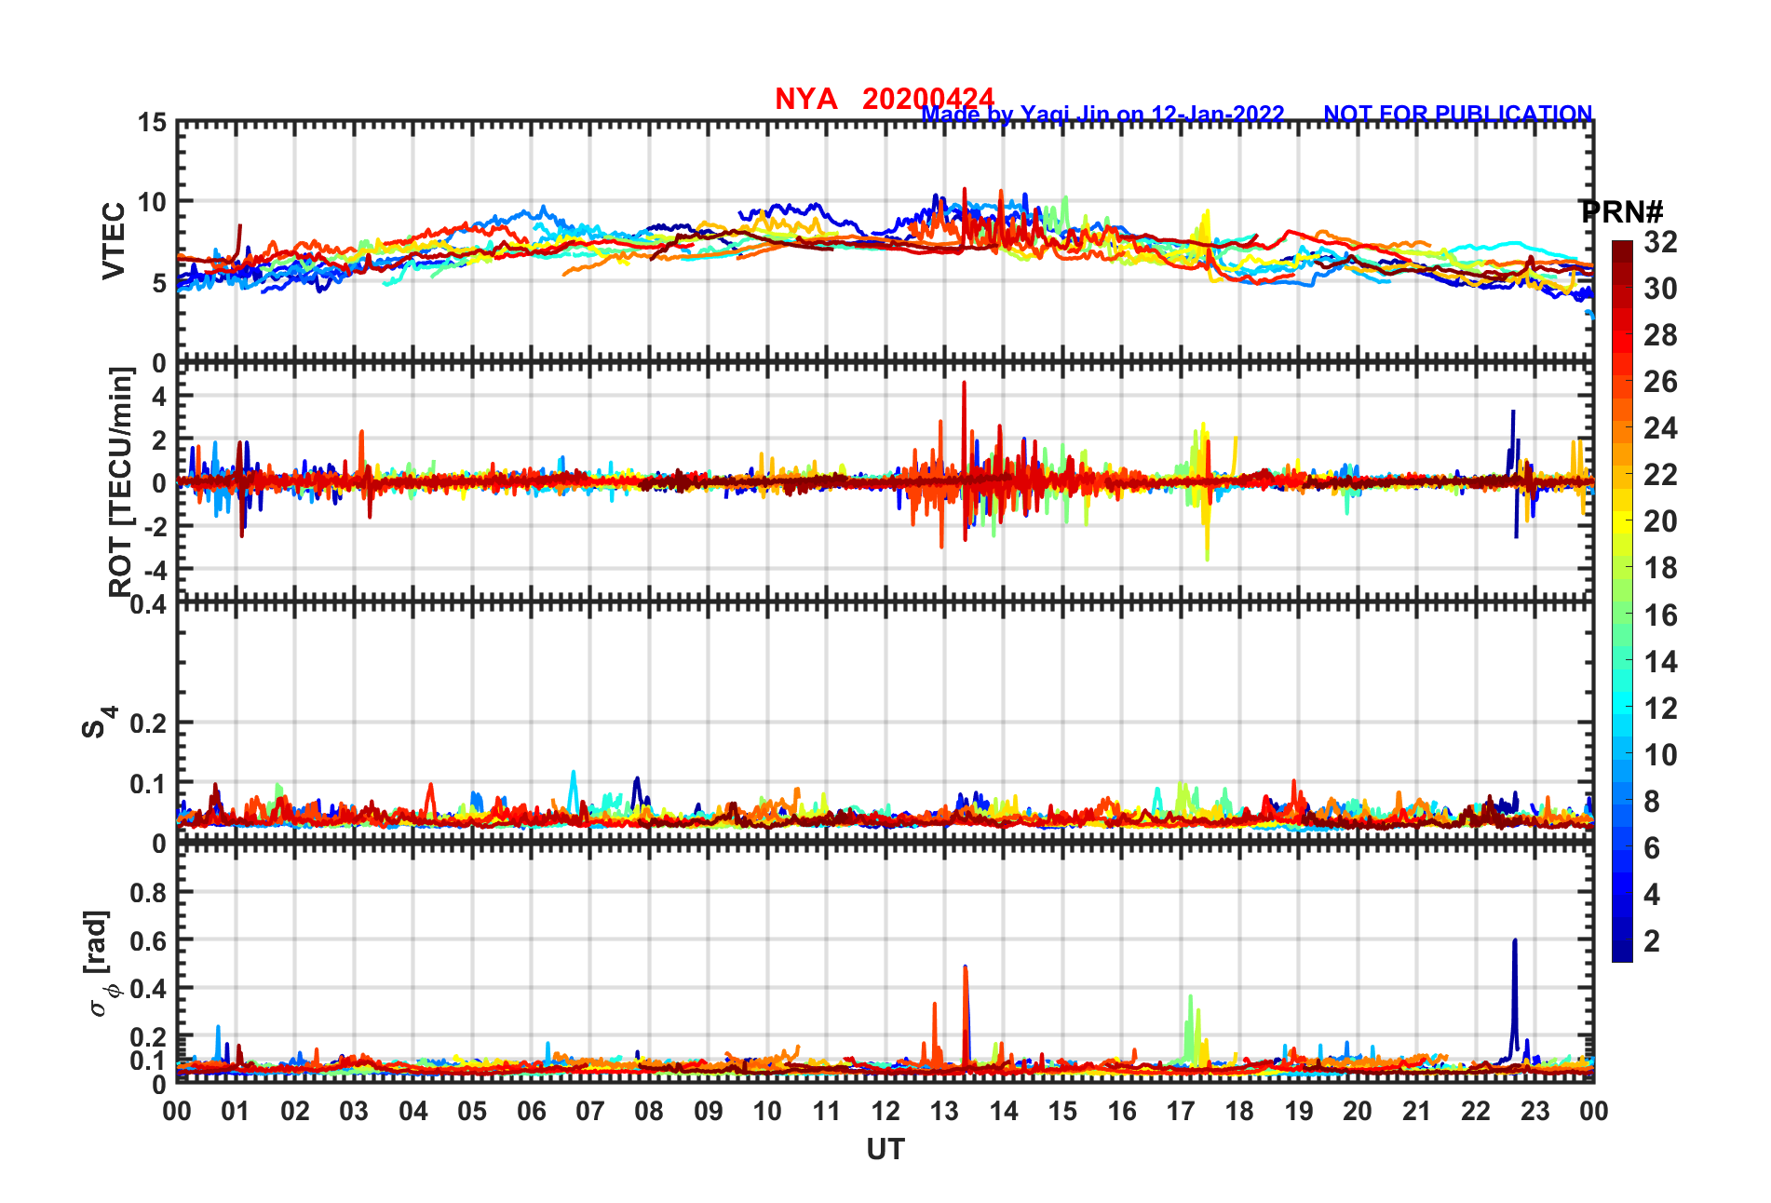Click the plot title NYA 20200424

[885, 98]
